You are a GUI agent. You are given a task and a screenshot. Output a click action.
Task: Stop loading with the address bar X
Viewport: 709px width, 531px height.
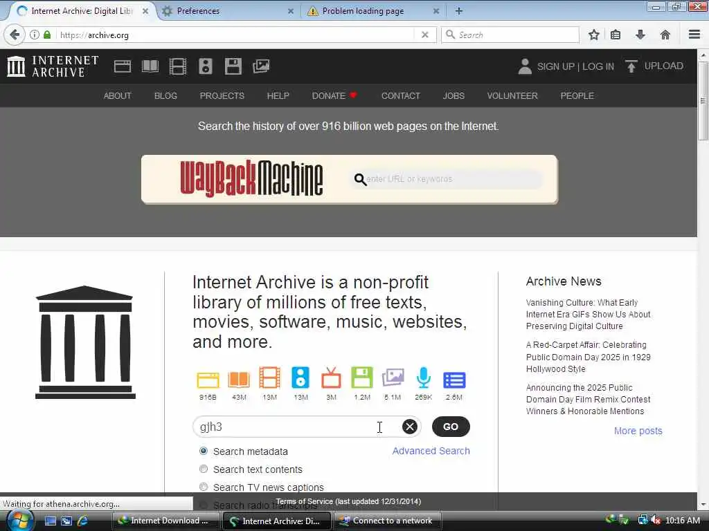coord(424,35)
